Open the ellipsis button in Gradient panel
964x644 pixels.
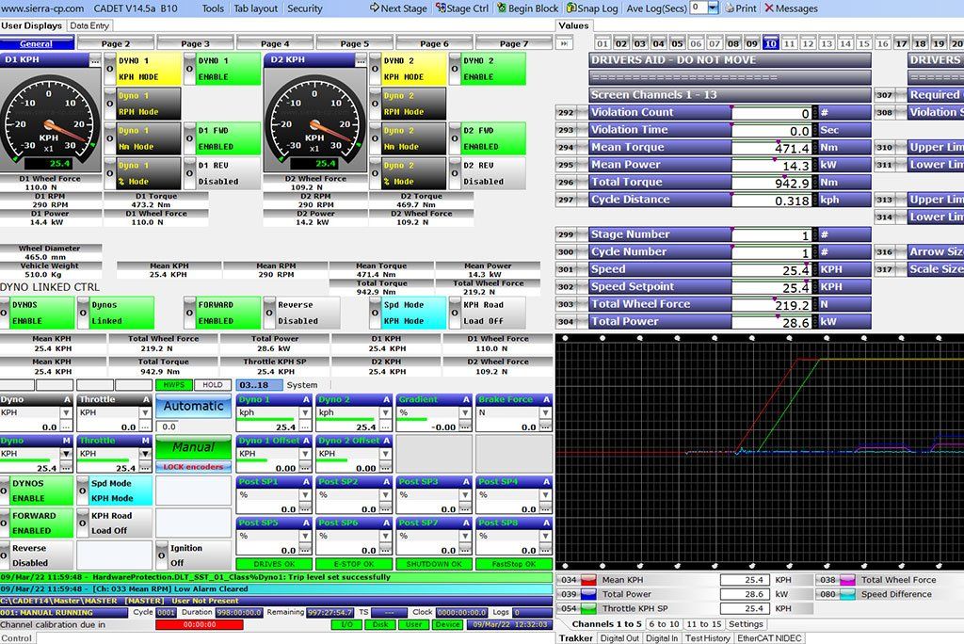click(465, 427)
